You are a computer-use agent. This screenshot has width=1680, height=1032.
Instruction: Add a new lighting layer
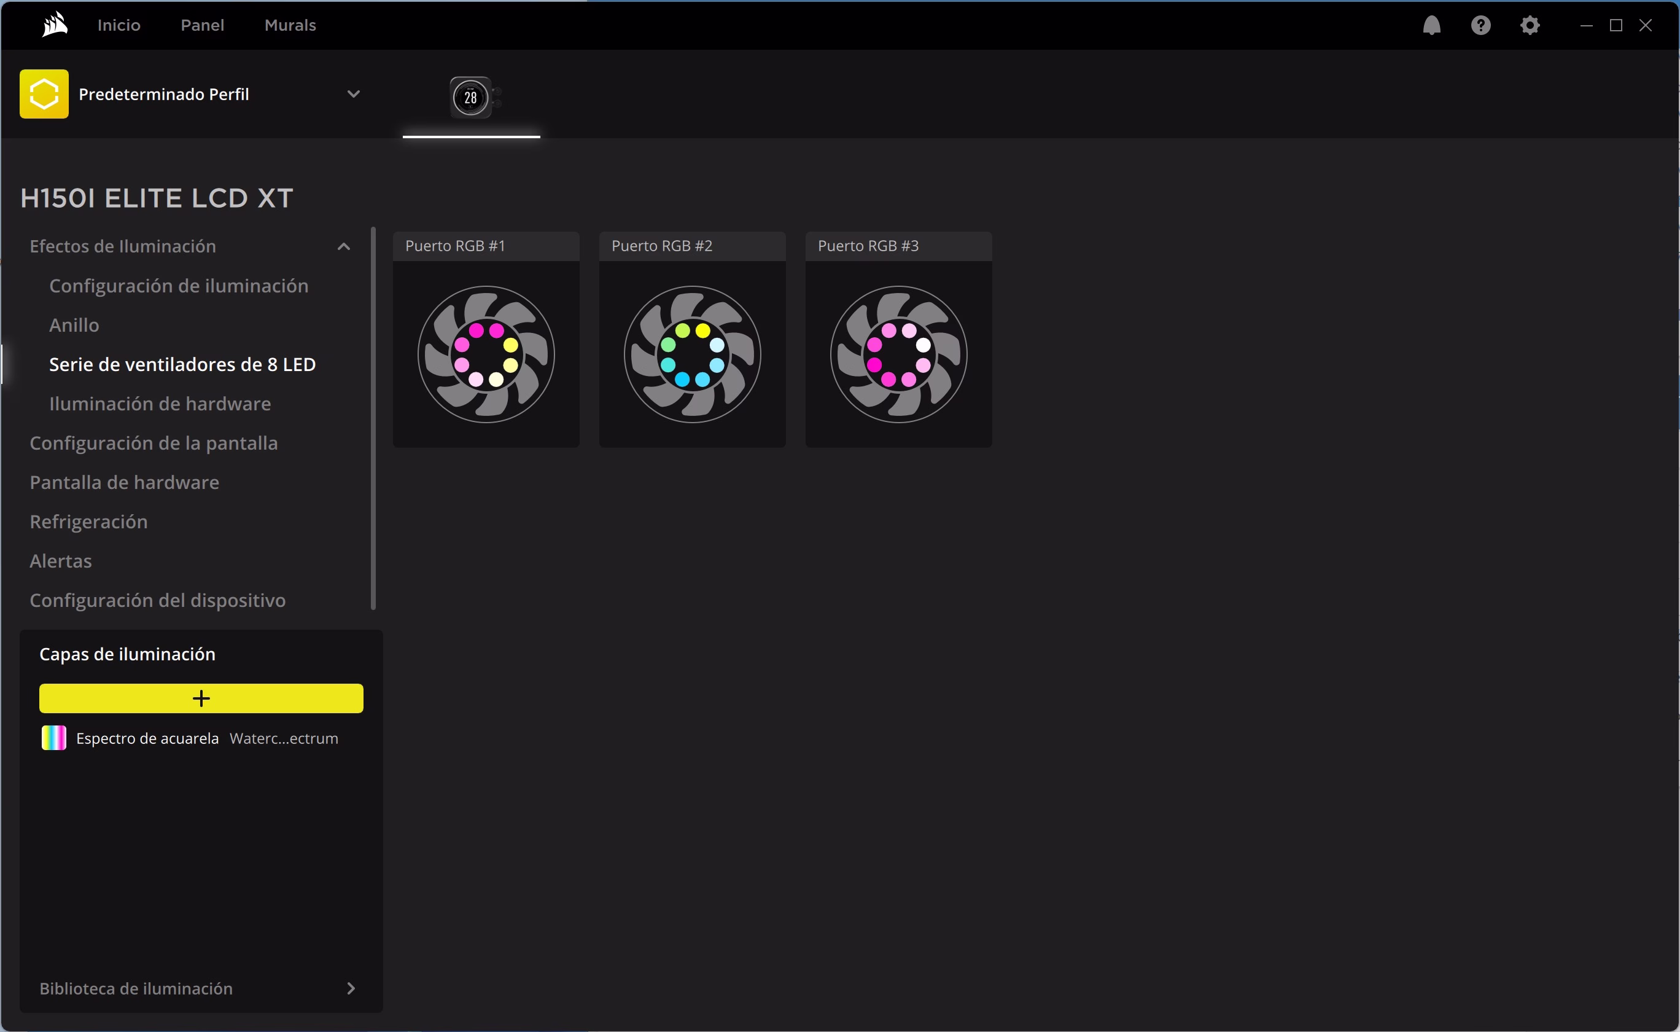coord(201,698)
